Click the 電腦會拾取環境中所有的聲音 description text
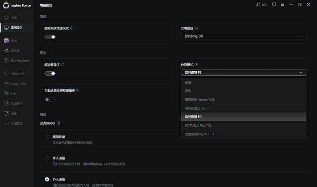This screenshot has height=187, width=317. tap(72, 143)
